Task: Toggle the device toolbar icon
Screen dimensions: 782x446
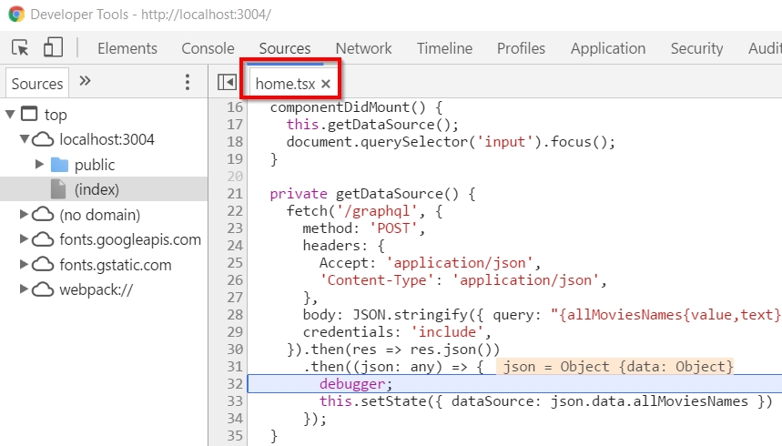Action: [54, 48]
